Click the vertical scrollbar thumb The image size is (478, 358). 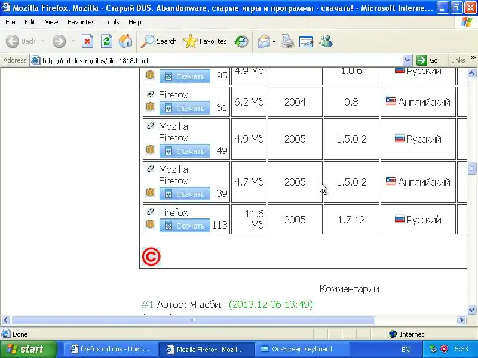tap(471, 168)
